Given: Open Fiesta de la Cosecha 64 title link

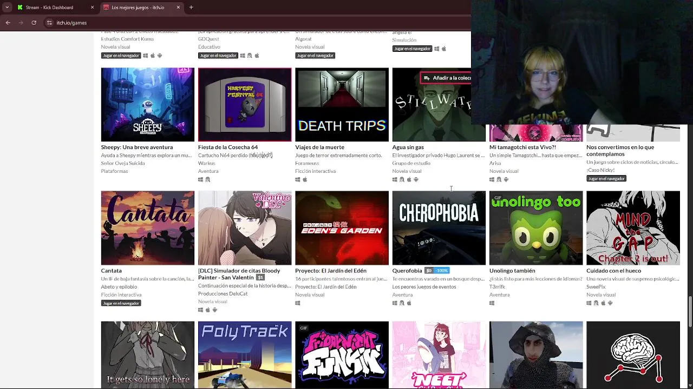Looking at the screenshot, I should pos(228,147).
